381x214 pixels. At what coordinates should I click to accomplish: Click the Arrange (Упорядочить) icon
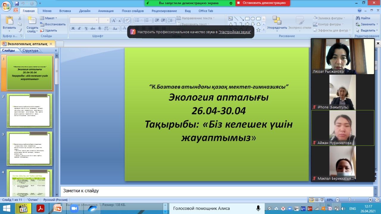(277, 21)
